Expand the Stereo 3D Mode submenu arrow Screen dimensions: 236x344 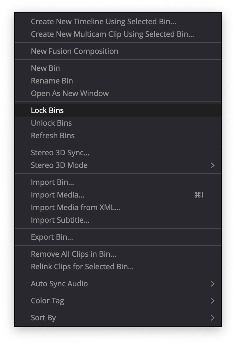[212, 165]
